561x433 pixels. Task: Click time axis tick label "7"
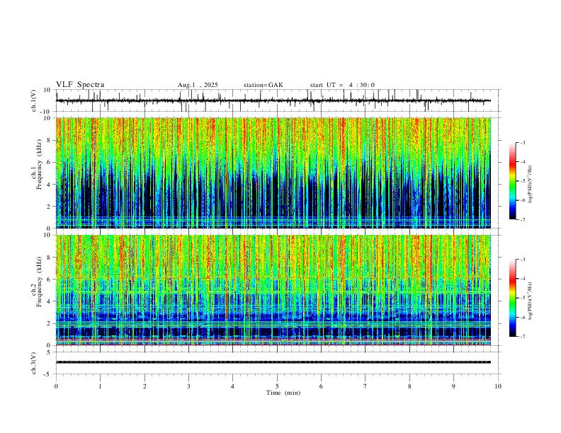[365, 386]
